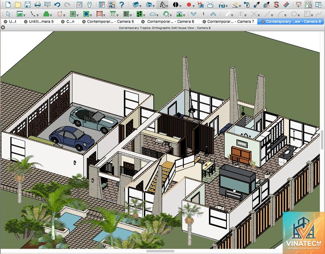Viewport: 325px width, 254px height.
Task: Go down one floor with down chevron
Action: tap(193, 14)
